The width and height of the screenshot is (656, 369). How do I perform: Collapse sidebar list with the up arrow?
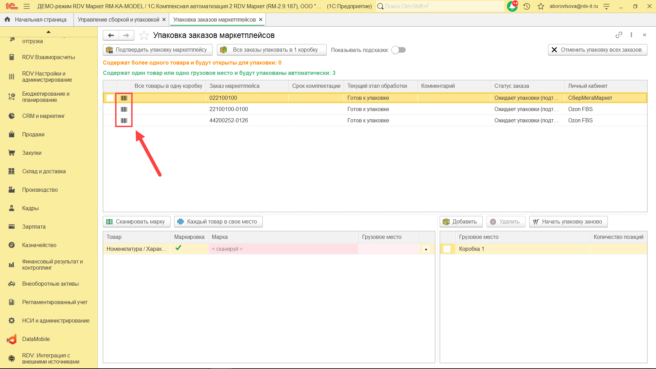[x=49, y=32]
